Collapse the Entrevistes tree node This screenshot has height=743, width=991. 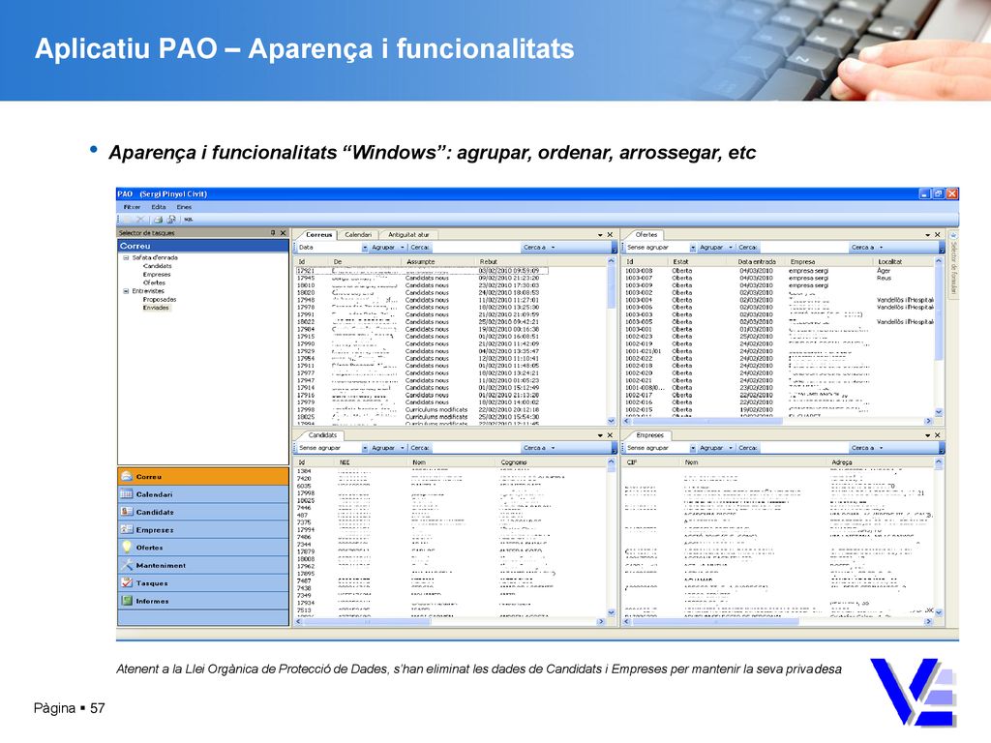point(126,291)
